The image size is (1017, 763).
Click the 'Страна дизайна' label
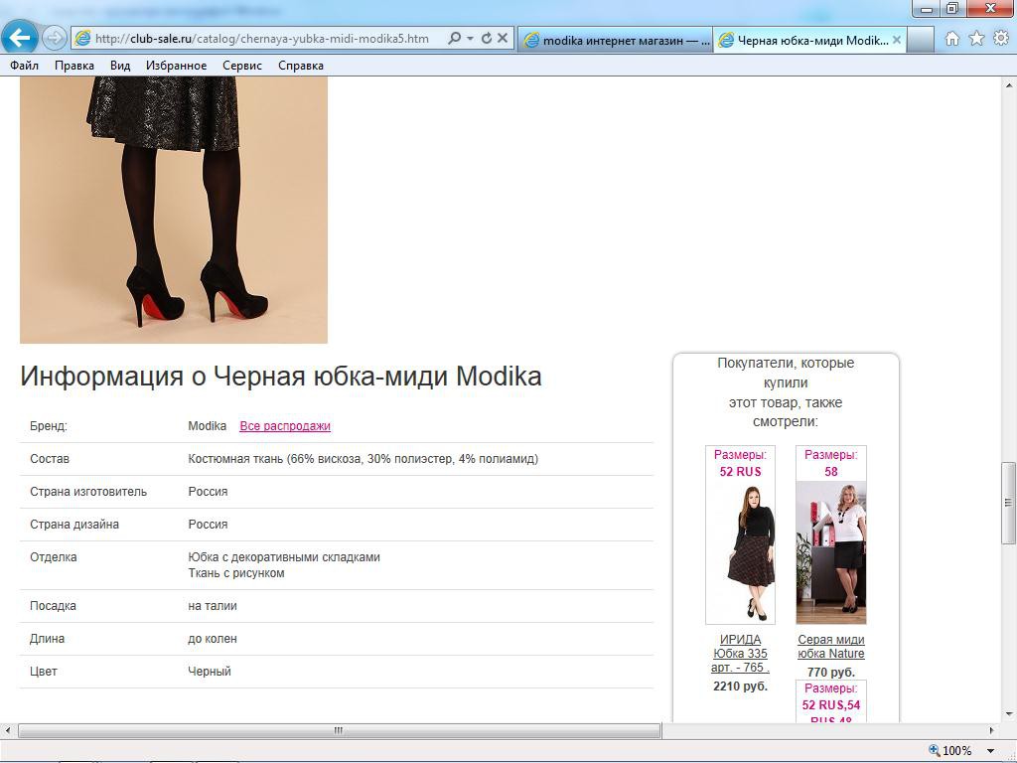point(73,525)
